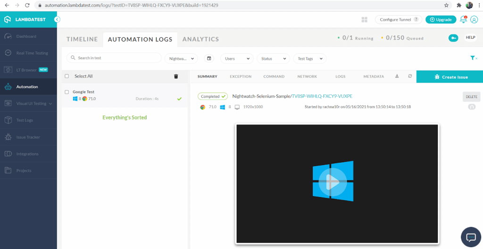Play the test recording video
This screenshot has height=249, width=483.
coord(333,182)
